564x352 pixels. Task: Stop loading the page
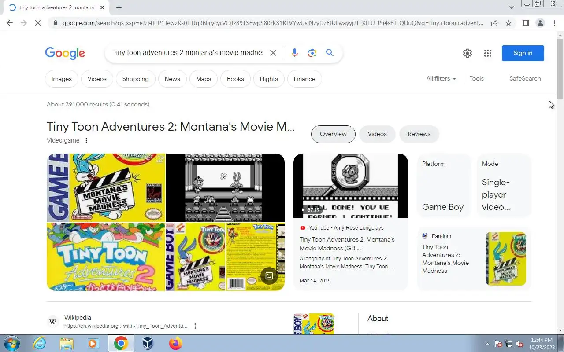(38, 23)
